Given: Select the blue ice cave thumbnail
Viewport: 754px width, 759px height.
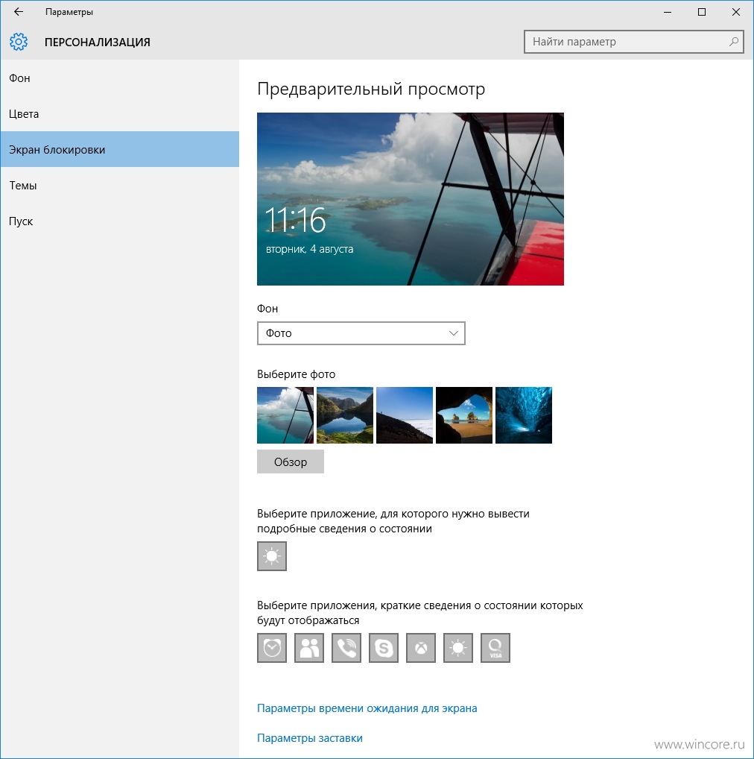Looking at the screenshot, I should click(523, 415).
